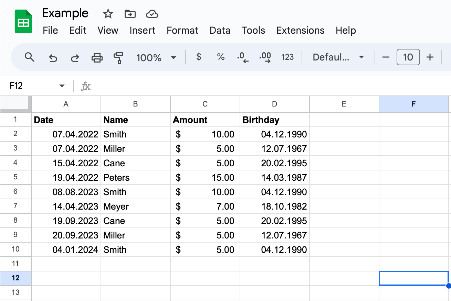Click the undo arrow
451x301 pixels.
coord(53,57)
